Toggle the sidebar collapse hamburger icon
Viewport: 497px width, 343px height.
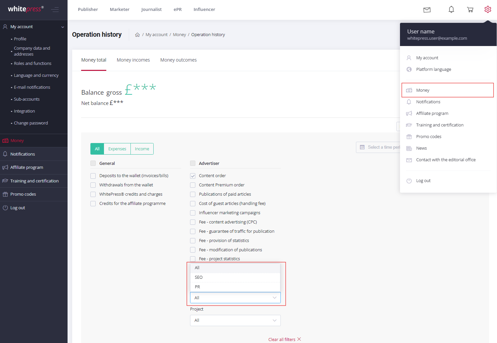[x=55, y=10]
